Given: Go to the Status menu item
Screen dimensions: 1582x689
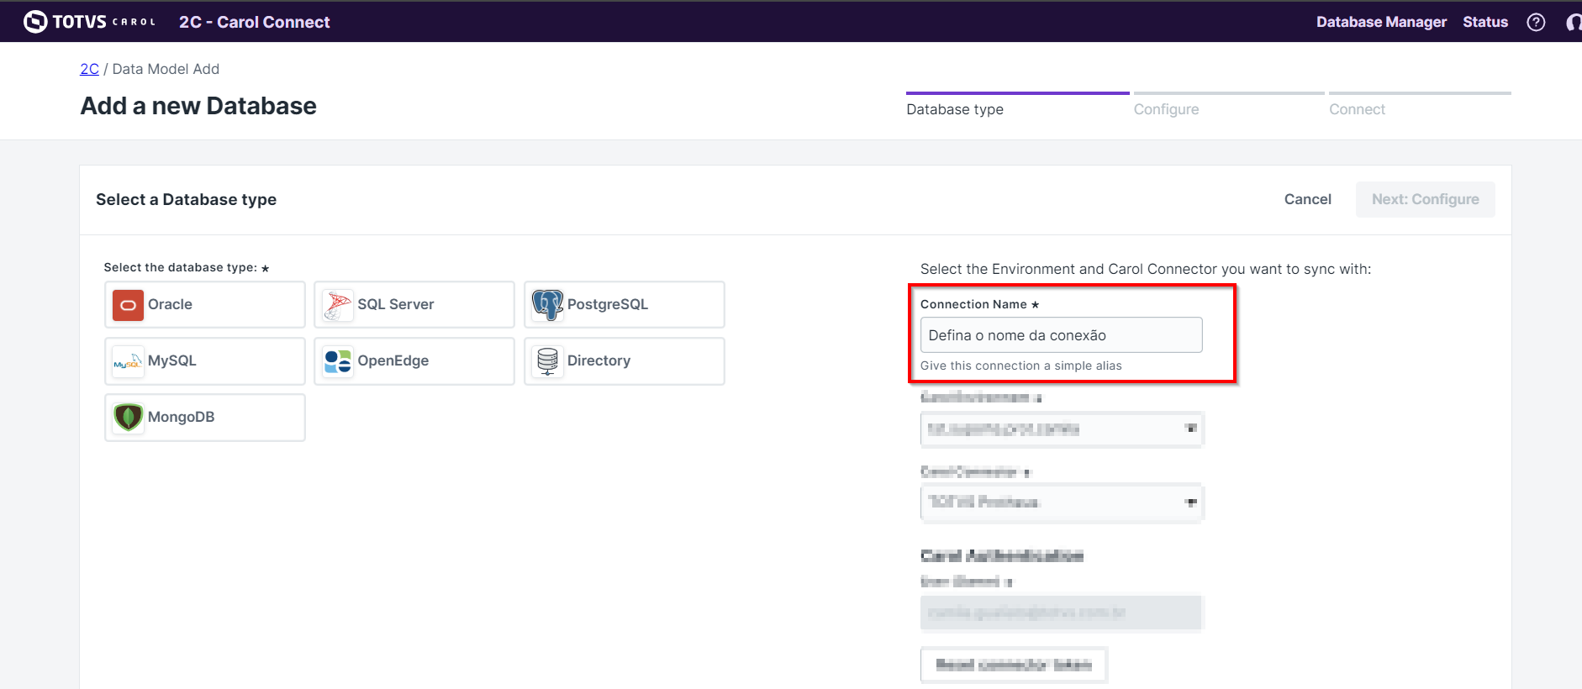Looking at the screenshot, I should coord(1484,22).
